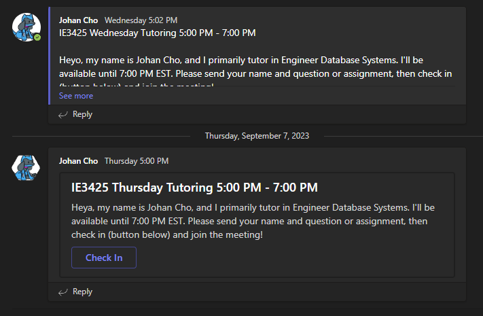This screenshot has height=316, width=483.
Task: Click the Thursday 5:00 PM timestamp
Action: coord(136,161)
